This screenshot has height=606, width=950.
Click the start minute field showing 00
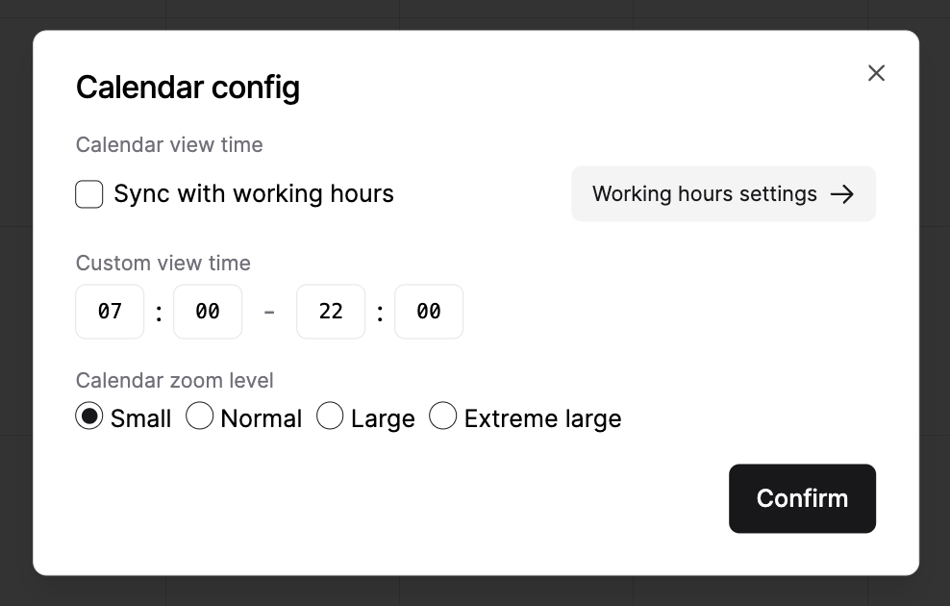(208, 311)
